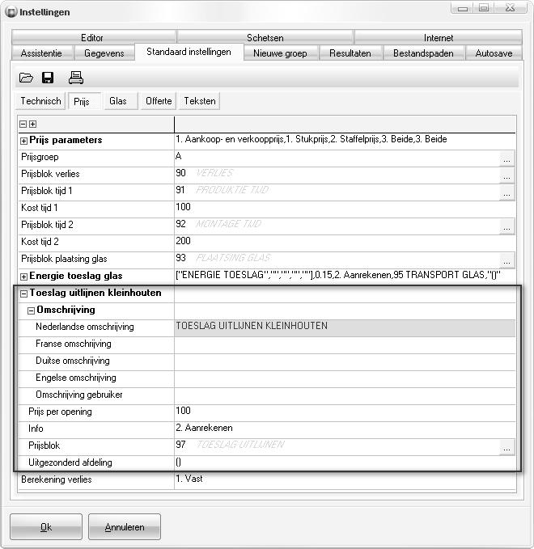Select the Prijsblok plaatsing glas label
534x549 pixels.
coord(64,259)
